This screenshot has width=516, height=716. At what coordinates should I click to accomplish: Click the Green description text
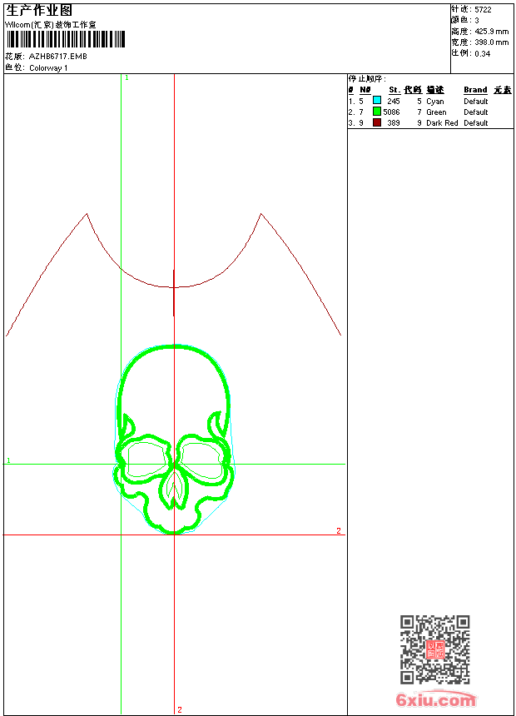point(436,112)
